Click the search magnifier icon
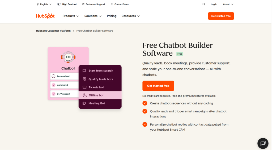This screenshot has width=272, height=150. pos(204,4)
